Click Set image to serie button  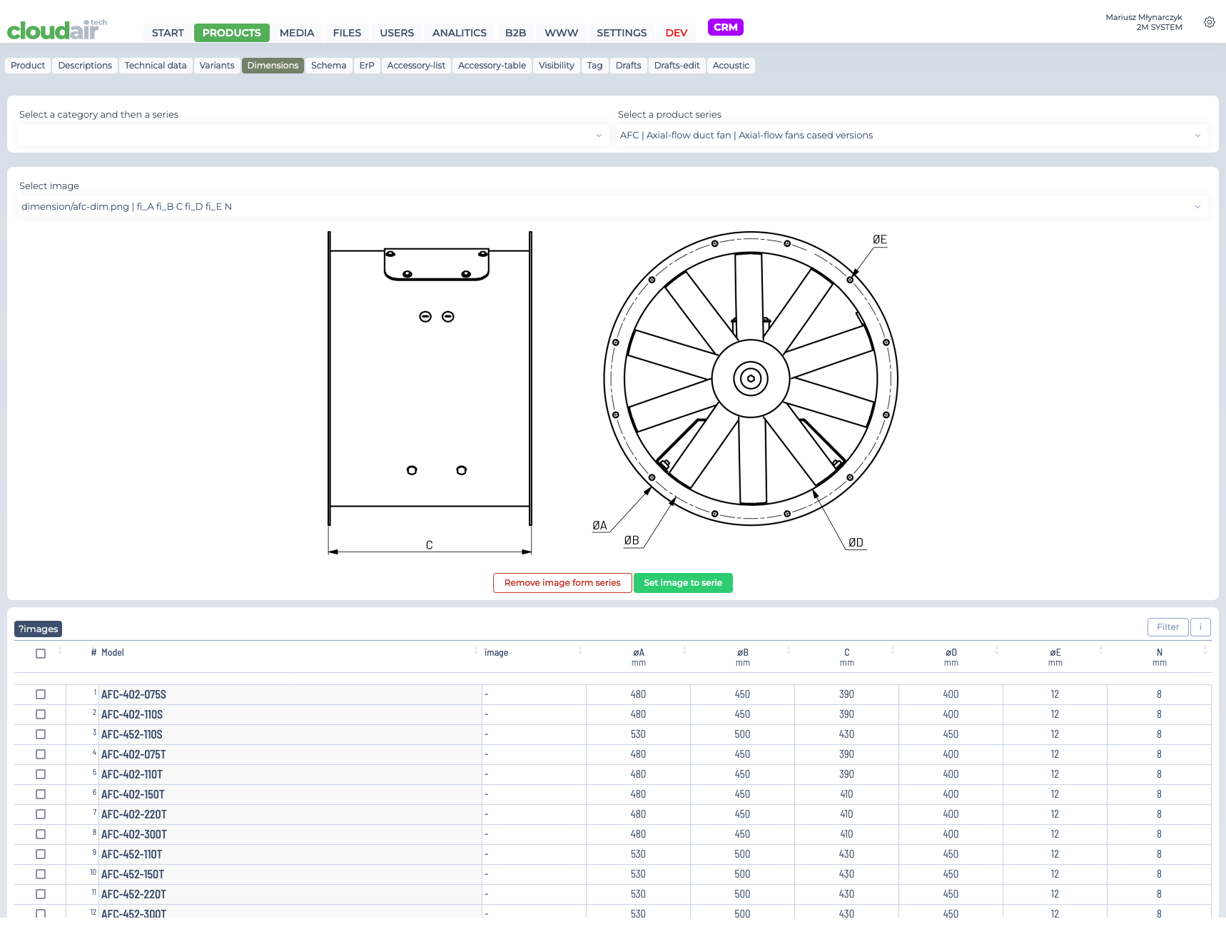tap(683, 583)
